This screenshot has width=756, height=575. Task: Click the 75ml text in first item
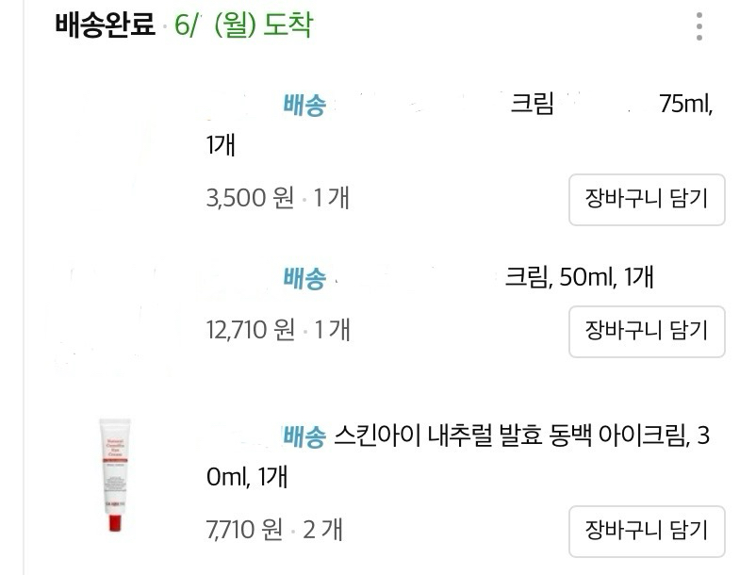685,106
